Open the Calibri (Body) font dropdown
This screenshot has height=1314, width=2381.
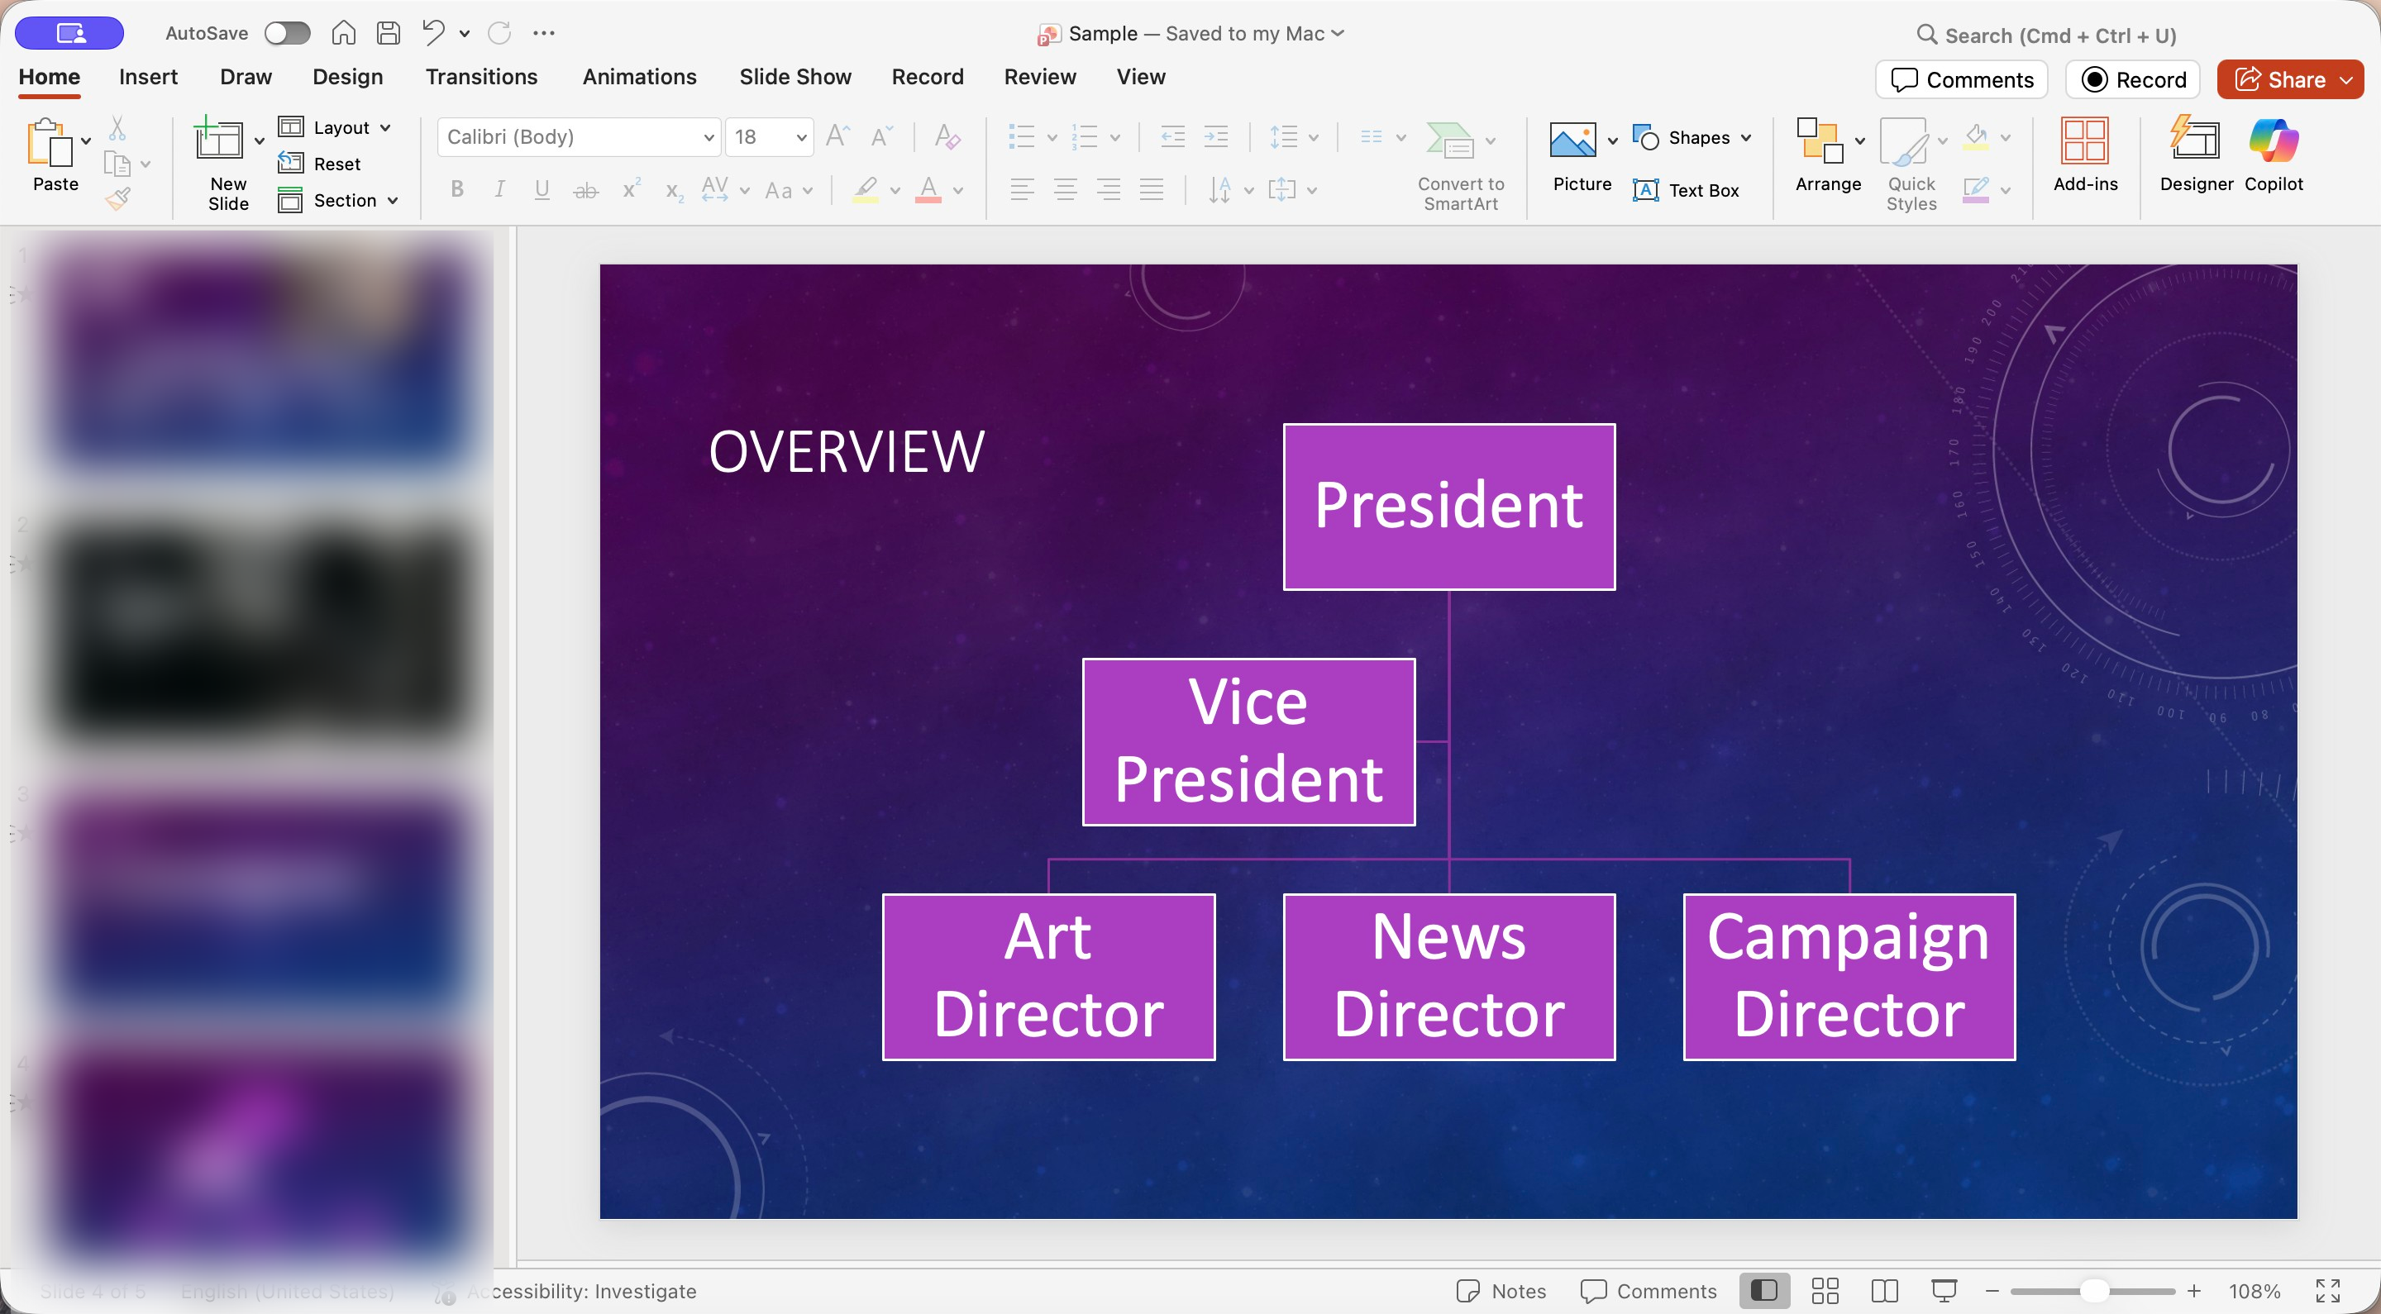click(579, 136)
